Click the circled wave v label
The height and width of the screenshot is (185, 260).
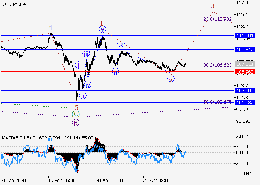103,29
